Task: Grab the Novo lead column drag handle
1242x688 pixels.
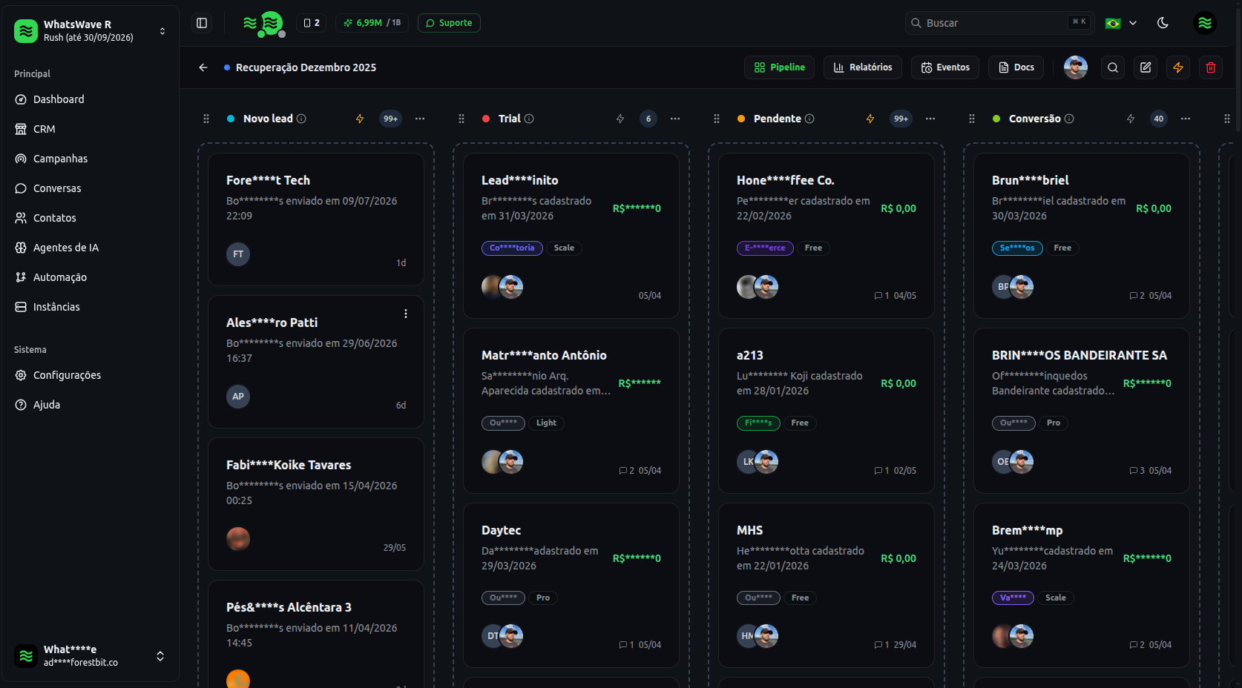Action: pos(206,119)
